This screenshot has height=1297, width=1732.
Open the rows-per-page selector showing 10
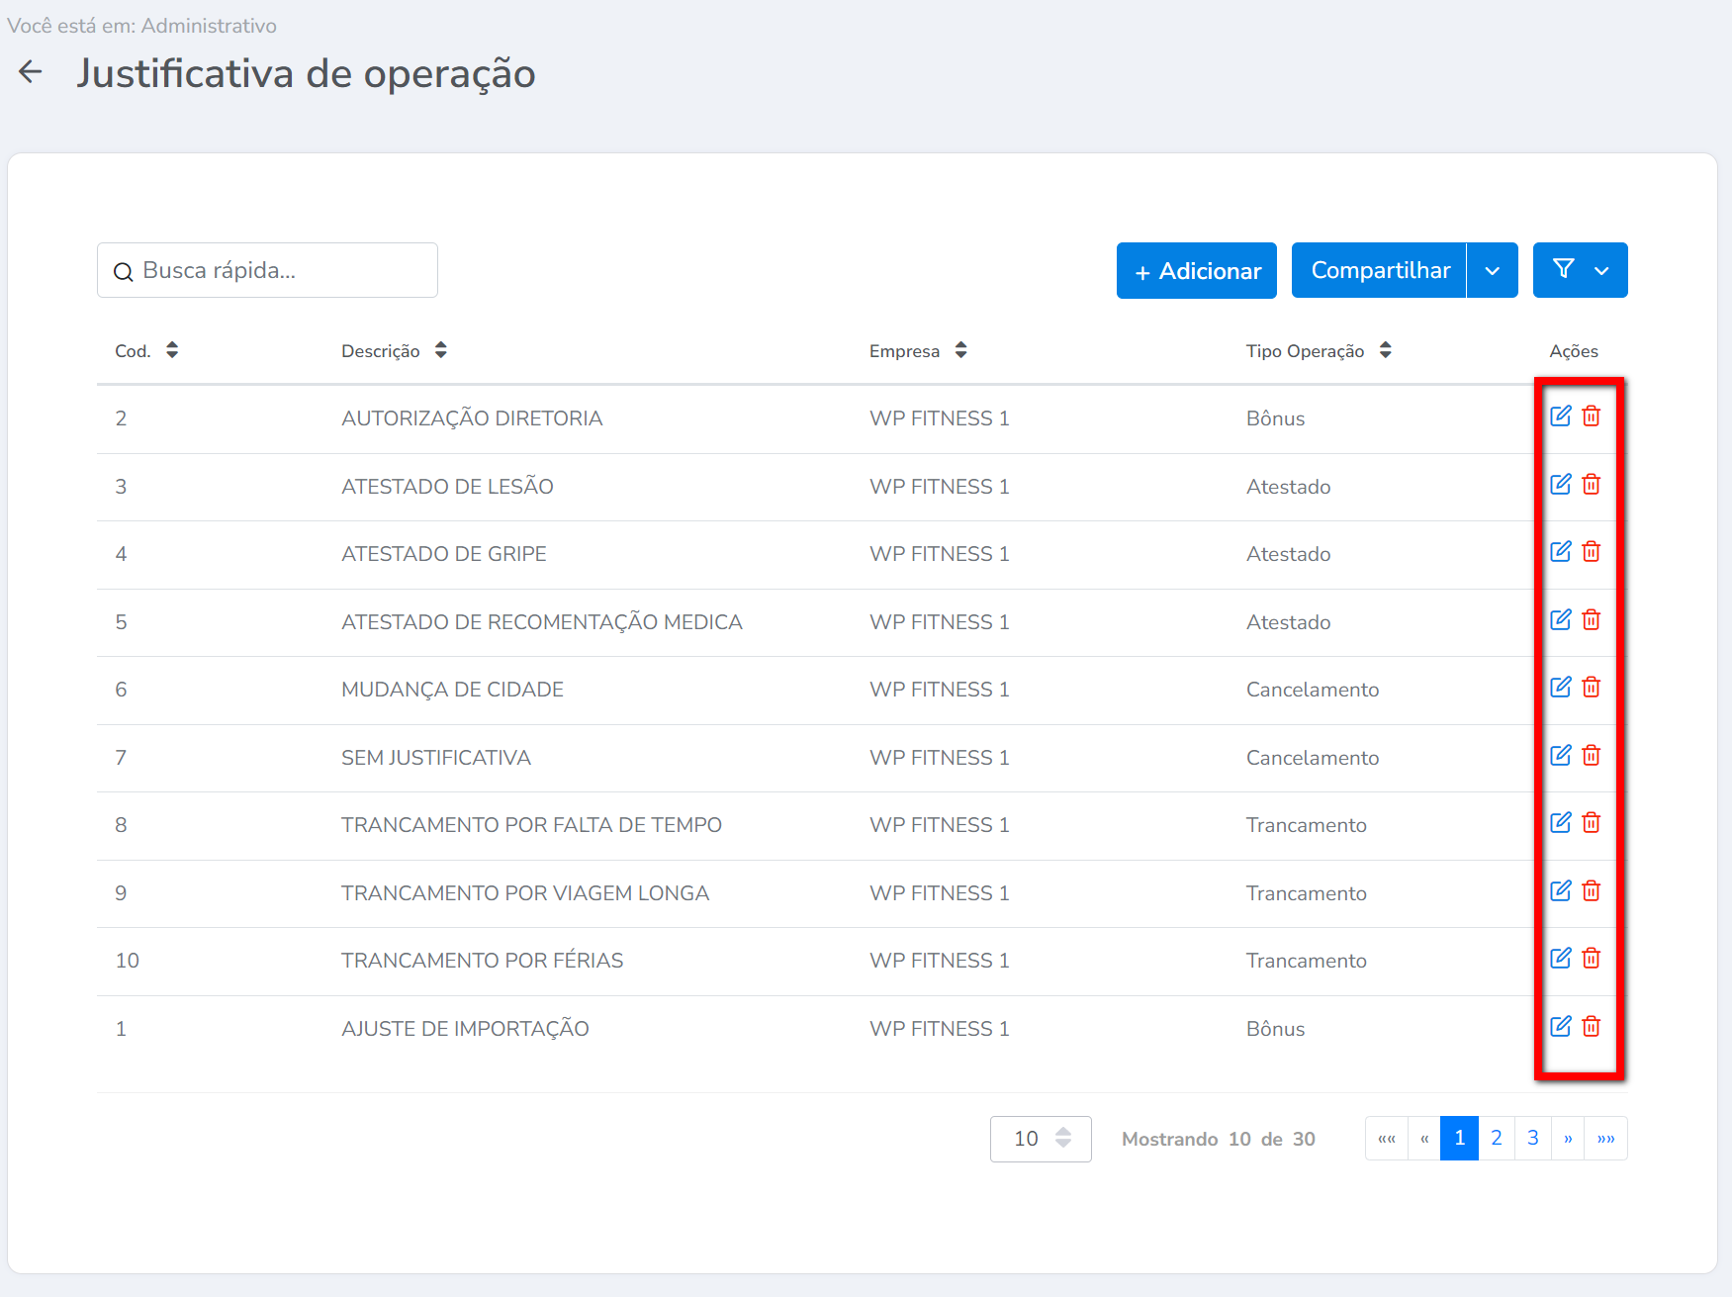[1041, 1139]
